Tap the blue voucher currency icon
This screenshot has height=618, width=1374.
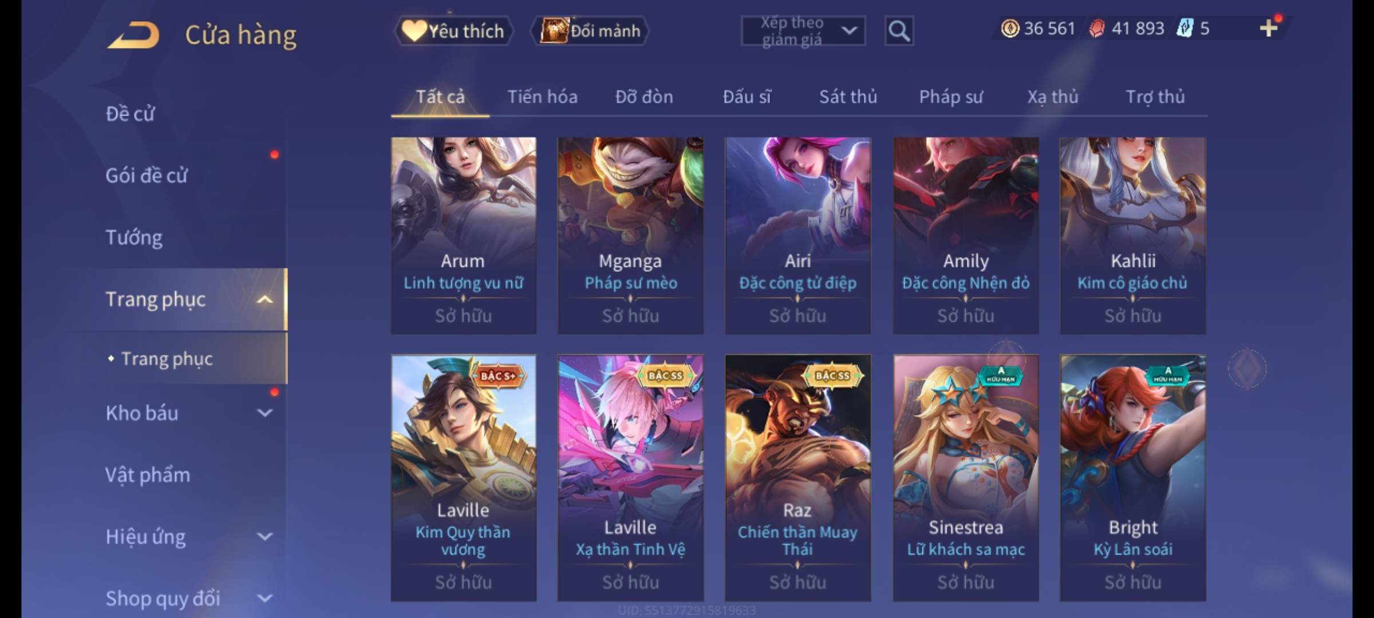coord(1185,28)
